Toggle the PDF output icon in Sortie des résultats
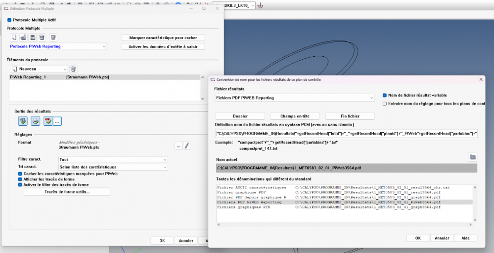 [48, 120]
